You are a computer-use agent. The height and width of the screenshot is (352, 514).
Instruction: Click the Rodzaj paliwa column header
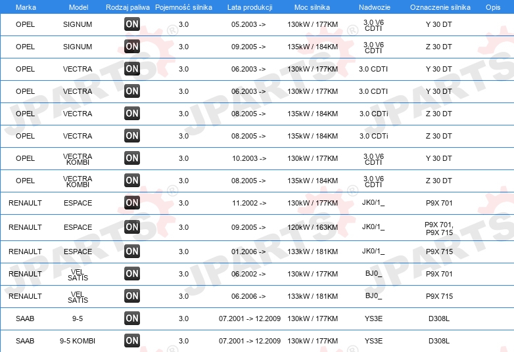click(128, 7)
